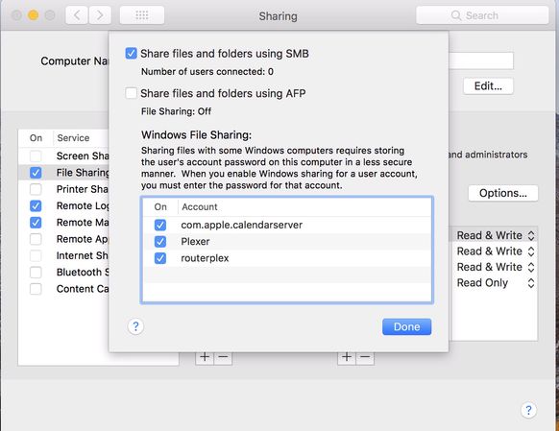
Task: Click the plus button under users list
Action: point(347,357)
